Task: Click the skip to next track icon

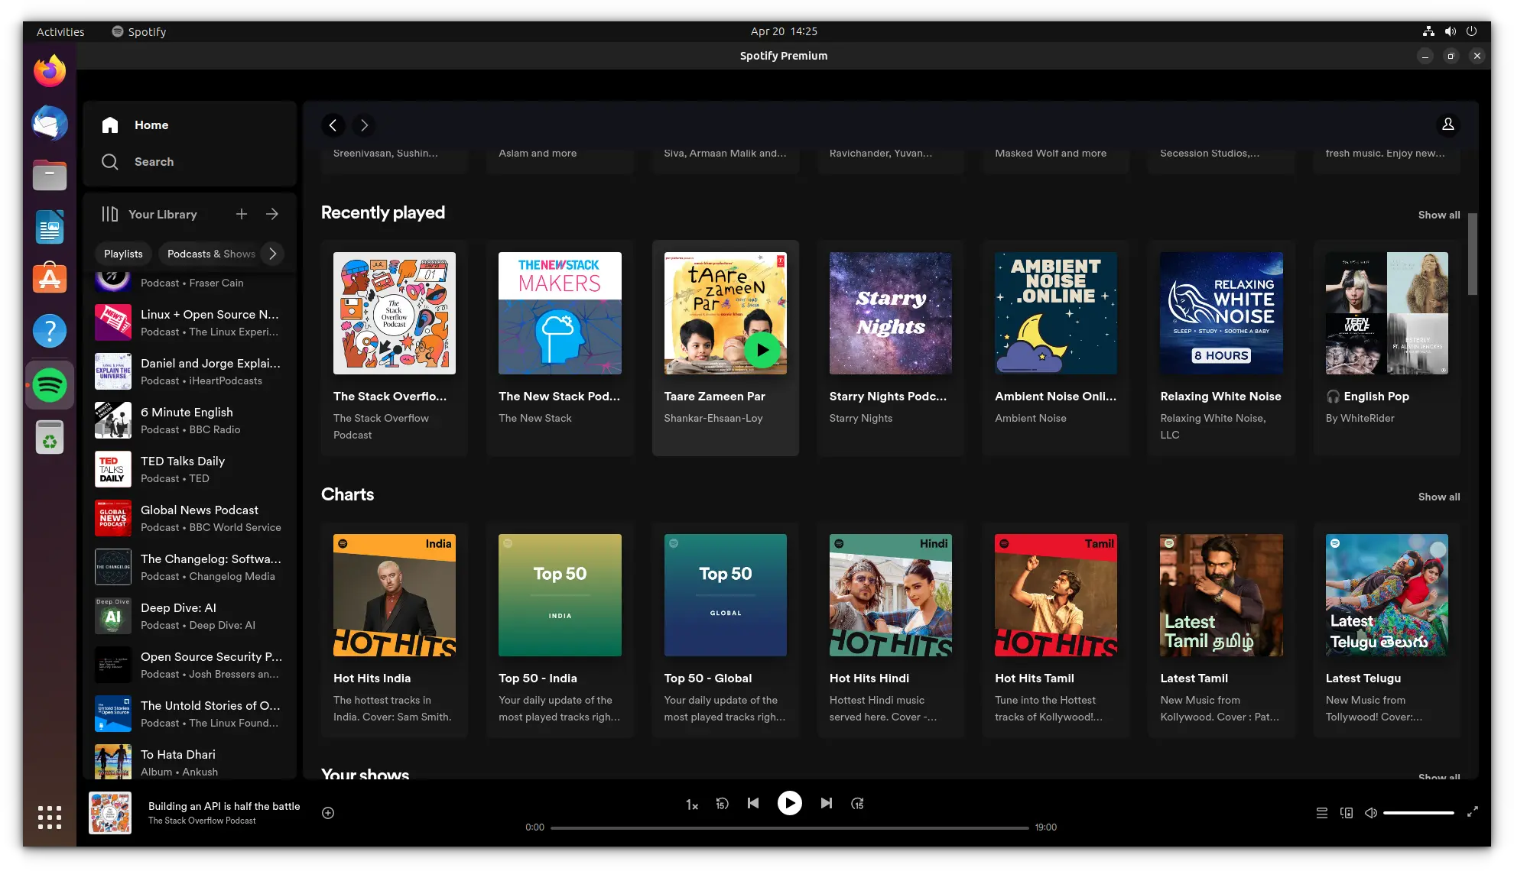Action: pos(827,804)
